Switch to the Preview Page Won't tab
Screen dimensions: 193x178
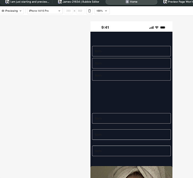(178, 2)
